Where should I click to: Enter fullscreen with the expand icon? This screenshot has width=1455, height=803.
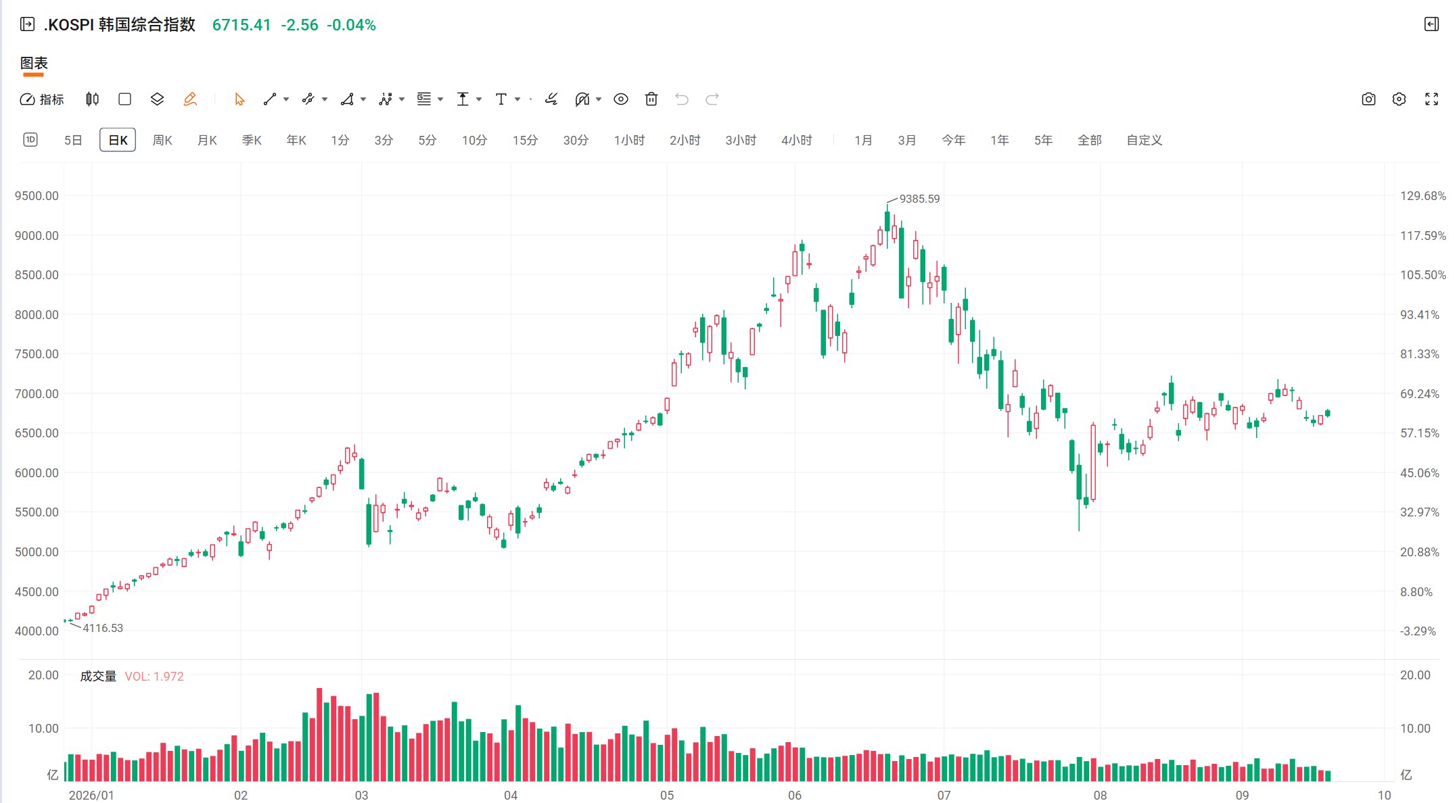click(1431, 99)
